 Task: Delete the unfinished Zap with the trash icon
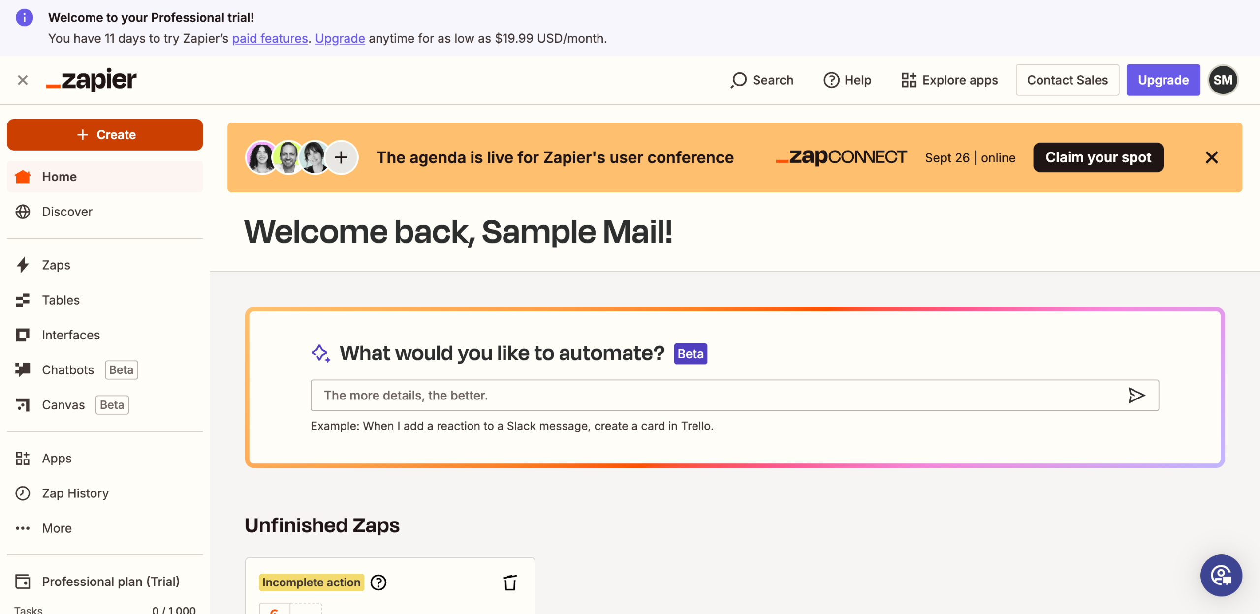point(510,583)
